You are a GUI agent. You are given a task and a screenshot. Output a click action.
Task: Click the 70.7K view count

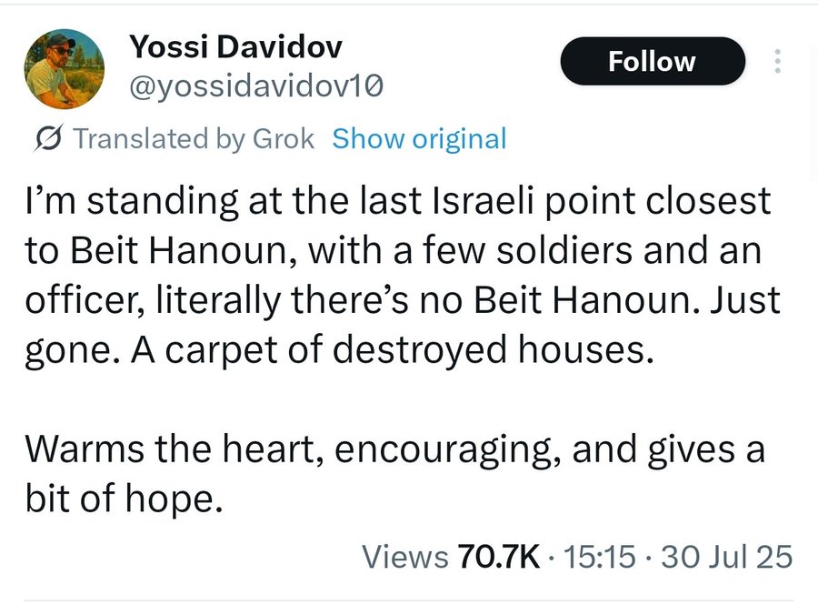[500, 556]
